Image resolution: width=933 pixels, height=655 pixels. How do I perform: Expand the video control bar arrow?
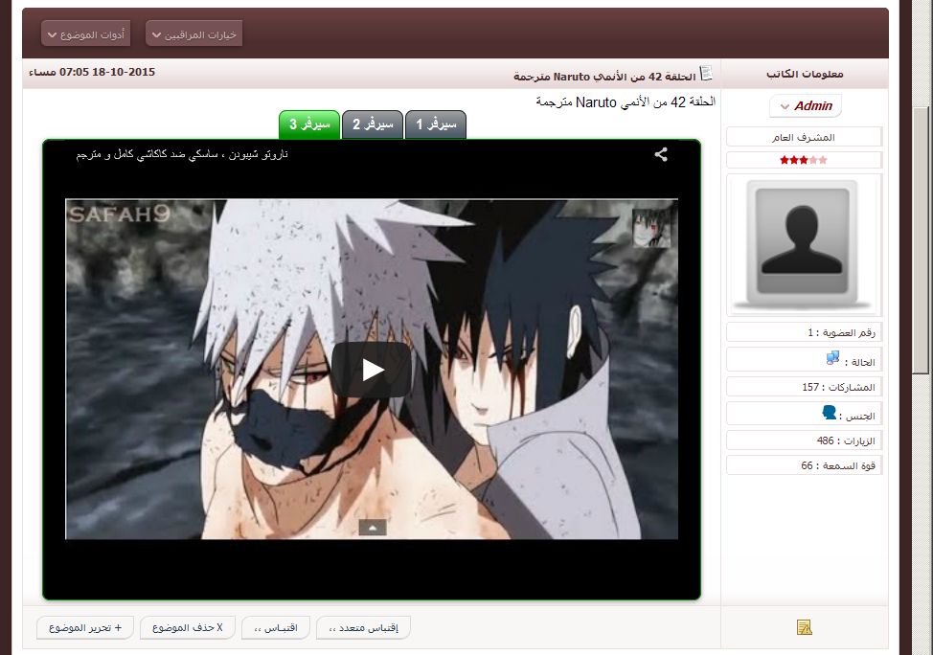click(x=373, y=527)
